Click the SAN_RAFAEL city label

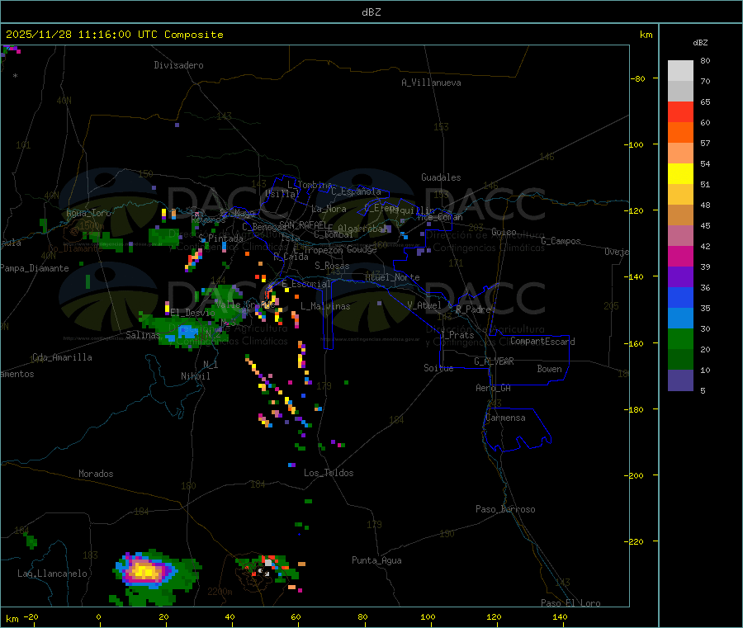pyautogui.click(x=303, y=224)
